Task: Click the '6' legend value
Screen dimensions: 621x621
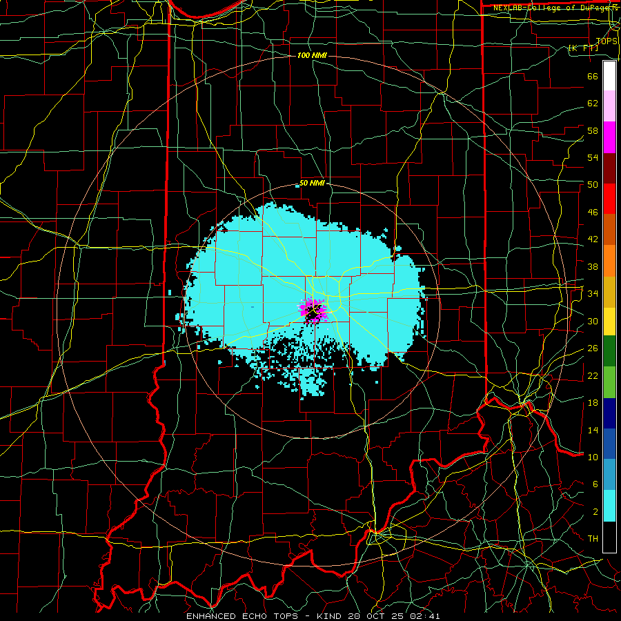Action: pos(595,484)
